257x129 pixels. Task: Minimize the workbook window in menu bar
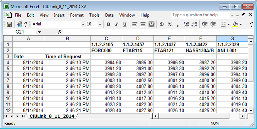coord(238,15)
